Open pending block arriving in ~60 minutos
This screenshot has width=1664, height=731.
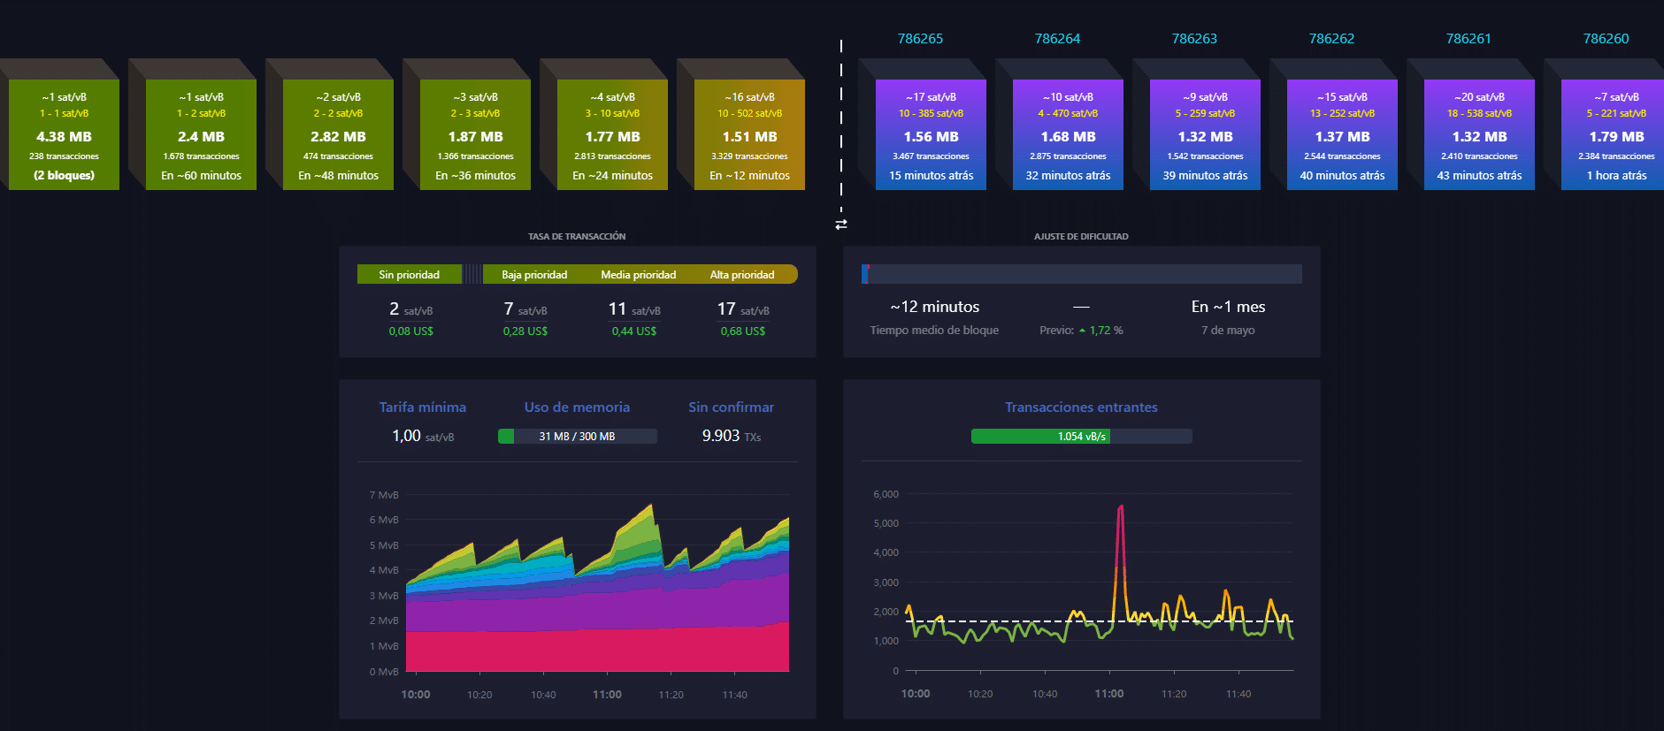201,134
